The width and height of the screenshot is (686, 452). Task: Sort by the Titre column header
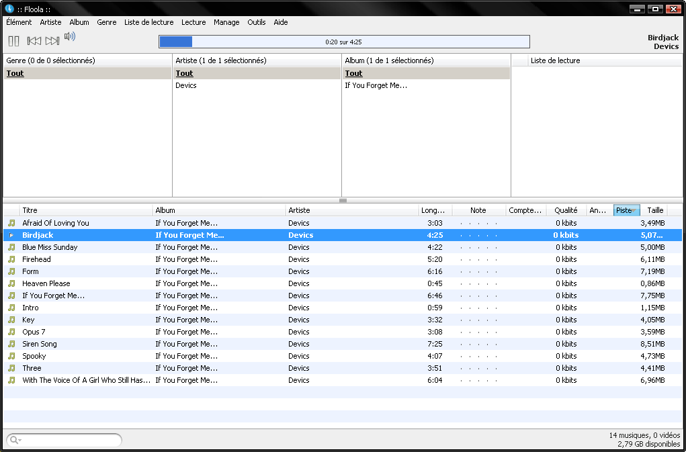pyautogui.click(x=86, y=210)
